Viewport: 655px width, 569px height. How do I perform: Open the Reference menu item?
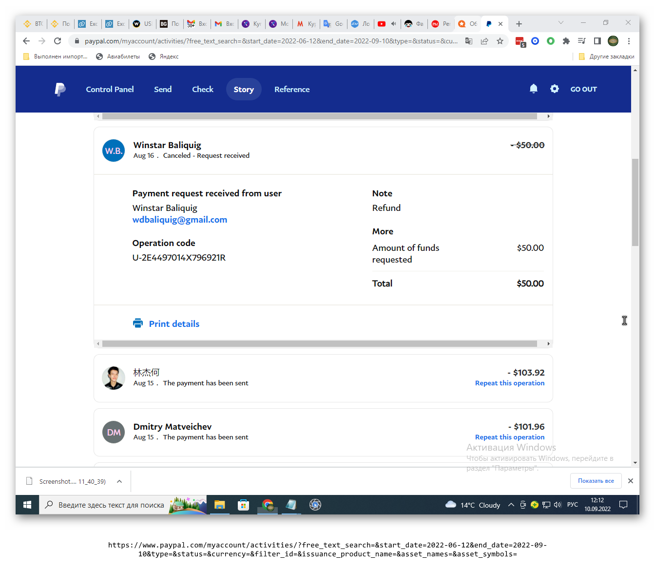(292, 89)
